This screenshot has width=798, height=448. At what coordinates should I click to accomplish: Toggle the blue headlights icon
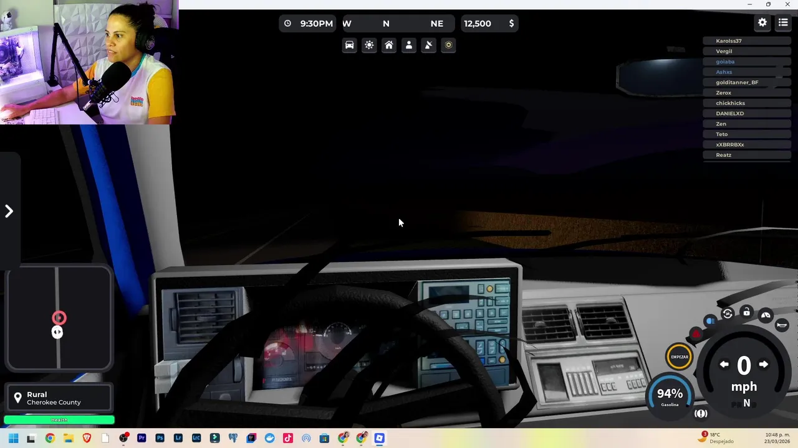pyautogui.click(x=710, y=321)
